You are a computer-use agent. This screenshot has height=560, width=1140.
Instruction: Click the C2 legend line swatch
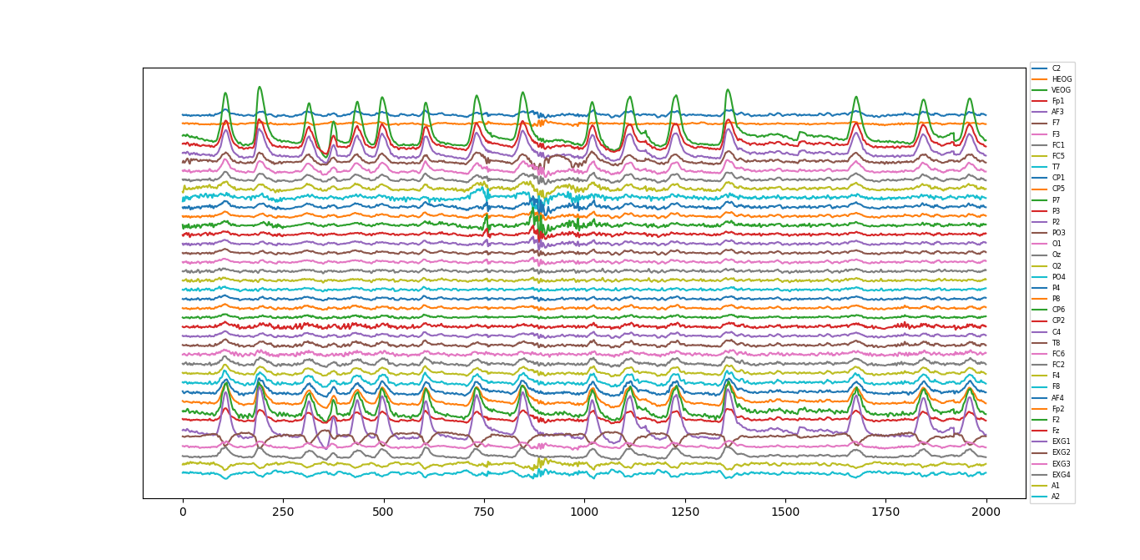1040,68
